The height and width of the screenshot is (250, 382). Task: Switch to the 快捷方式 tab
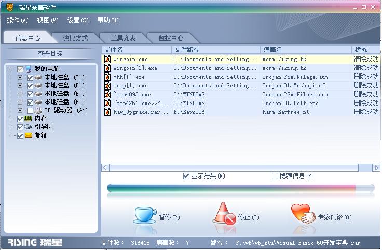pos(75,38)
